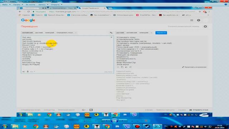The height and width of the screenshot is (129, 229).
Task: Clear the source text with X icon
Action: point(111,37)
